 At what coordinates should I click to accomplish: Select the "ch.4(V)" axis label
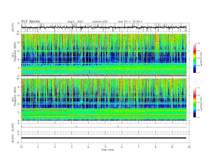pyautogui.click(x=13, y=138)
